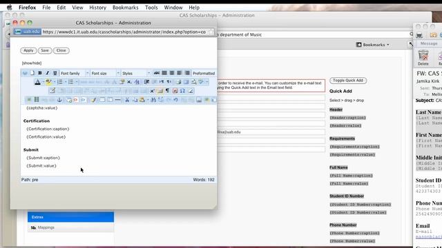
Task: Click the editor help icon
Action: coord(25,73)
